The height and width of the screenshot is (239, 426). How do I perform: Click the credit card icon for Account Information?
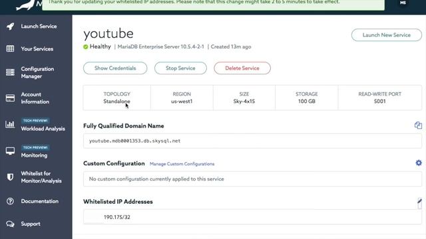point(11,98)
